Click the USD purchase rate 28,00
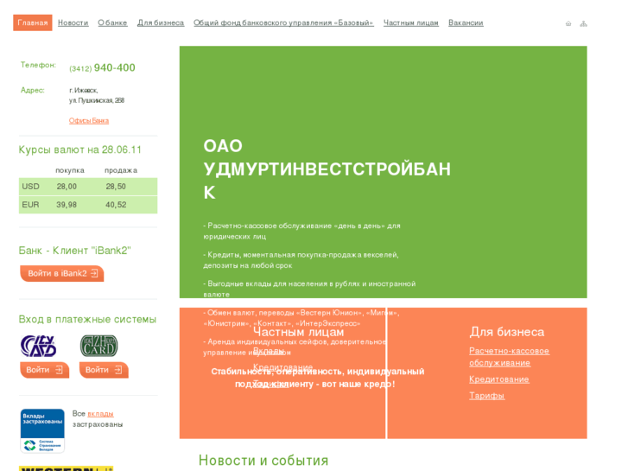 67,187
